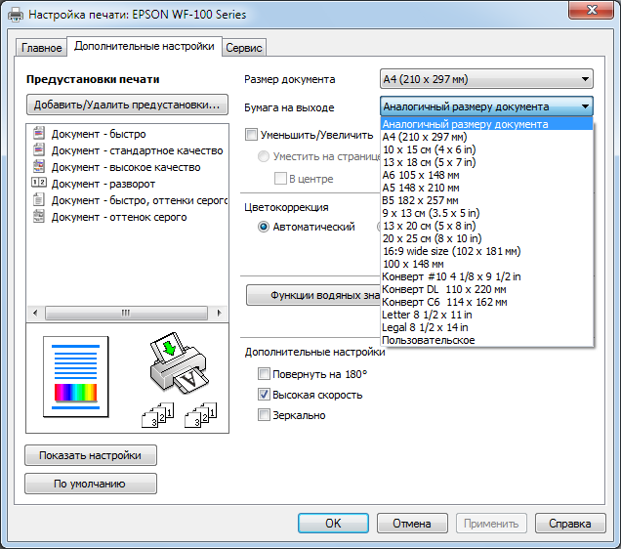Screen dimensions: 621x549
Task: Select 'Пользовательское' custom paper size
Action: click(x=486, y=339)
